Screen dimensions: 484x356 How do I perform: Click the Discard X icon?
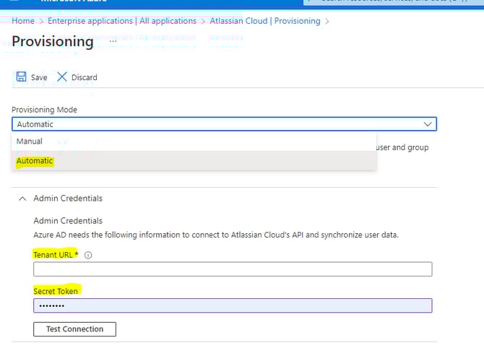[x=62, y=77]
